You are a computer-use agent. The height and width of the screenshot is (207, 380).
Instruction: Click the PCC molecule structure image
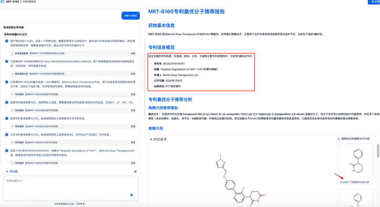click(241, 180)
